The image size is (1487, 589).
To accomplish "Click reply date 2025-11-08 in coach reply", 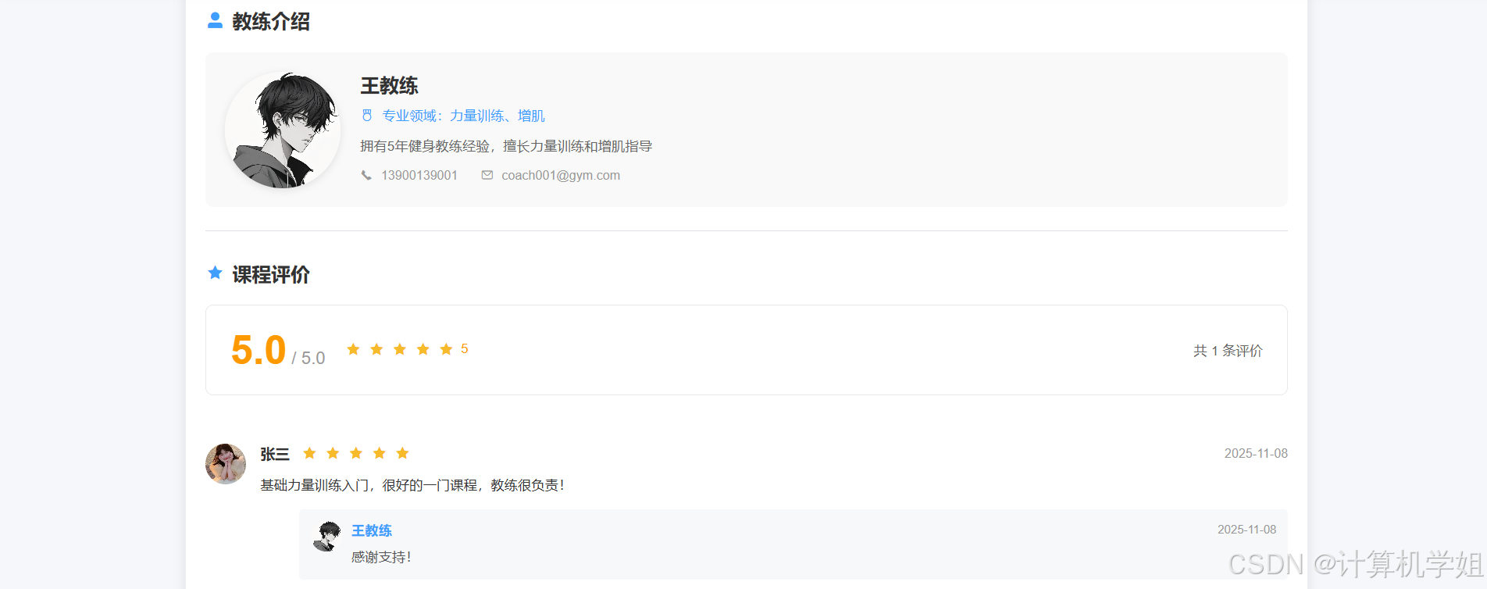I will tap(1246, 529).
